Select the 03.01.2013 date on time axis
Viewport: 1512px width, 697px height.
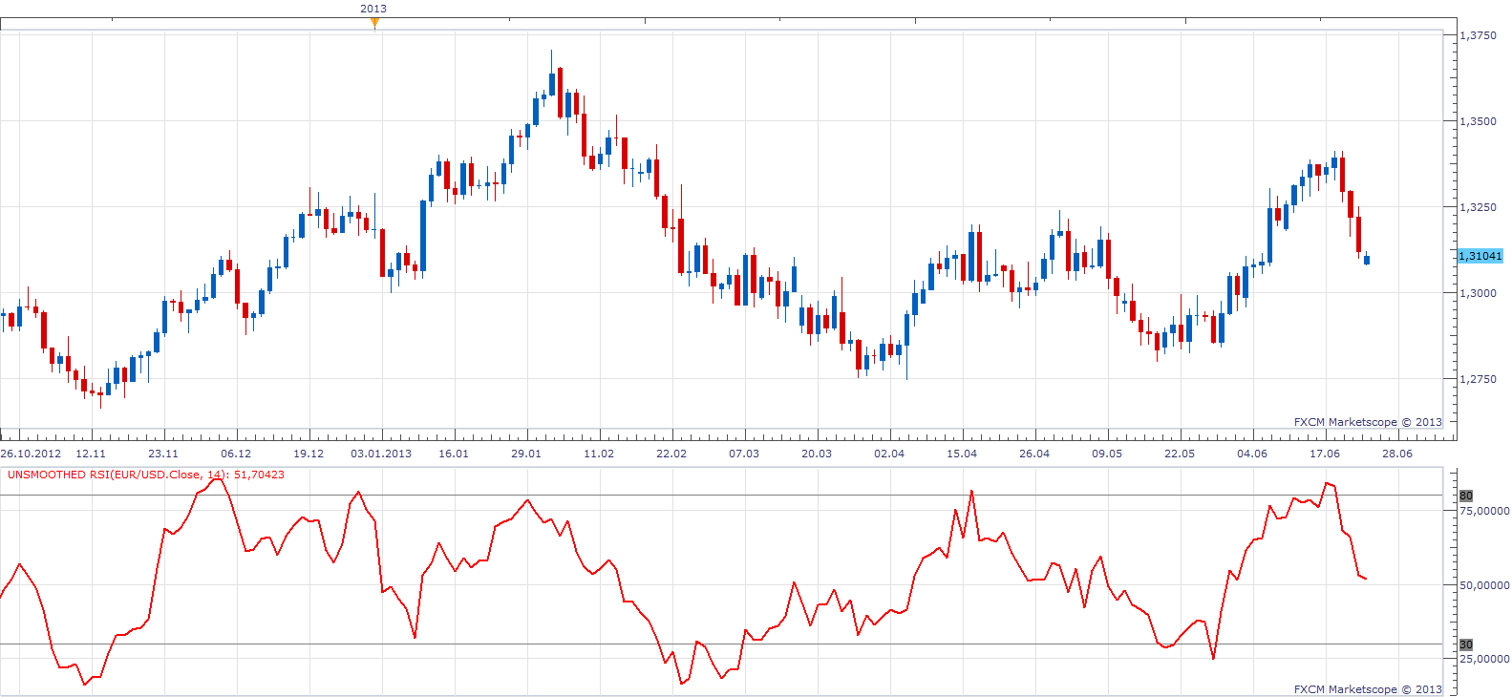click(x=381, y=454)
